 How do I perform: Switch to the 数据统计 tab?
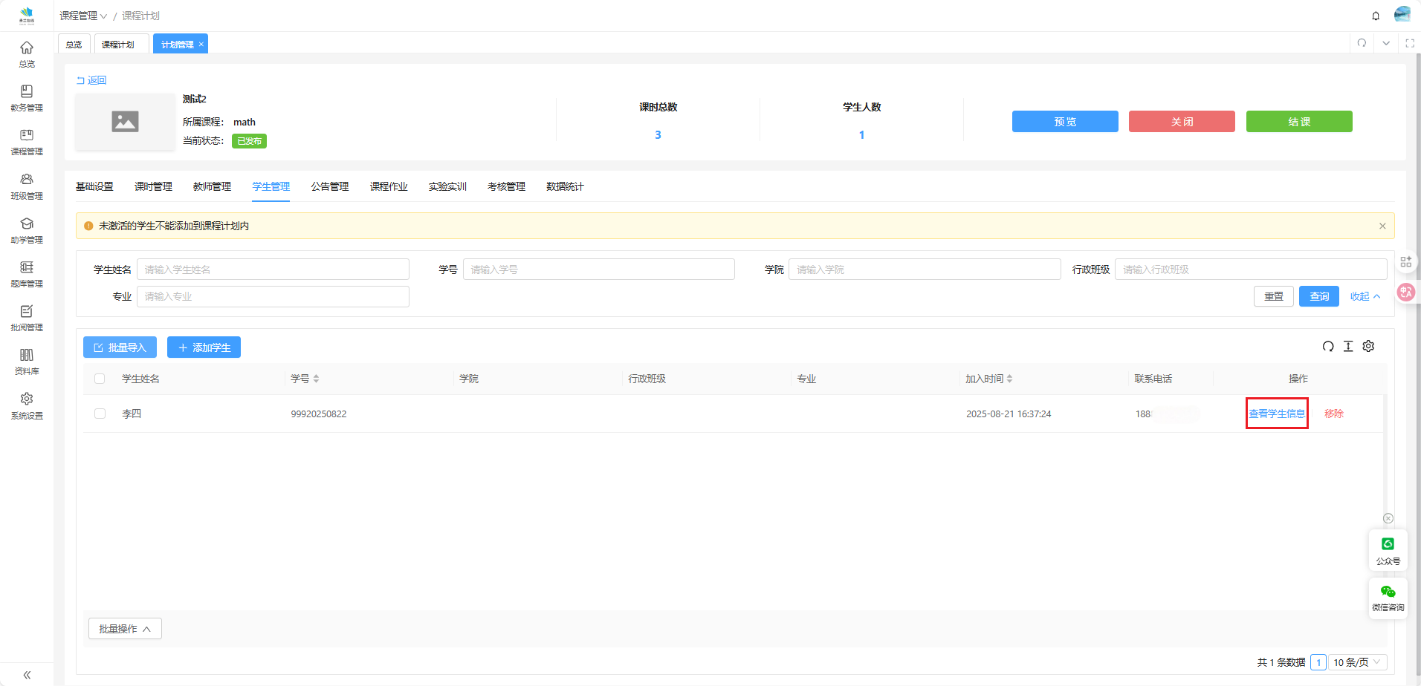click(x=565, y=186)
